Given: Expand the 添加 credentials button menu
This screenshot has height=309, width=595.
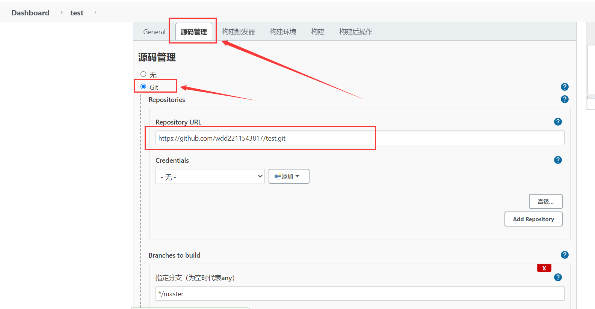Looking at the screenshot, I should point(289,176).
